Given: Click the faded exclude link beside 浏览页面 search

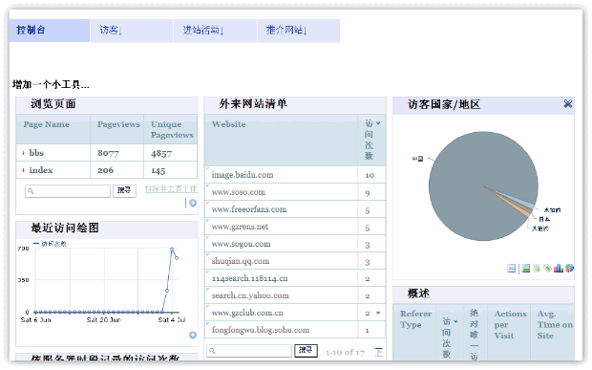Looking at the screenshot, I should click(x=171, y=188).
